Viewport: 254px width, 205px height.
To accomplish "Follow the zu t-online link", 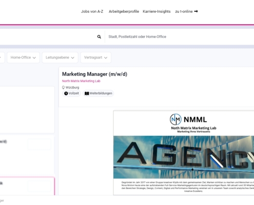I will [186, 11].
